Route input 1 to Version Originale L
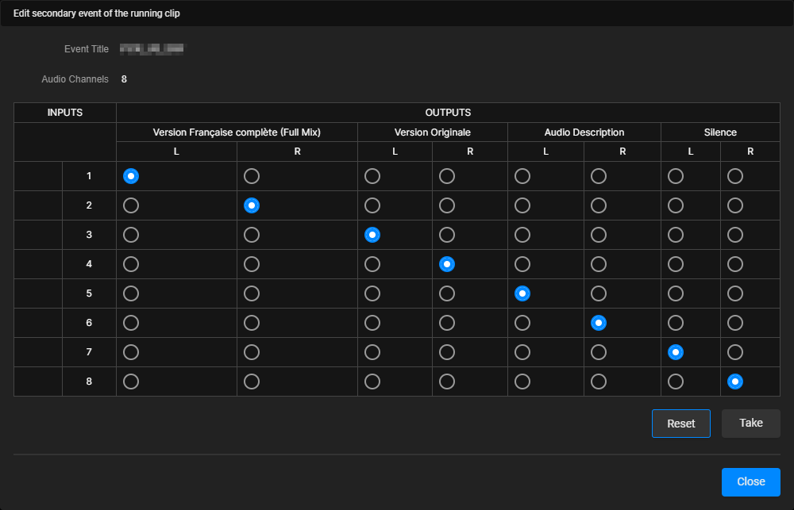This screenshot has height=510, width=794. [x=372, y=176]
